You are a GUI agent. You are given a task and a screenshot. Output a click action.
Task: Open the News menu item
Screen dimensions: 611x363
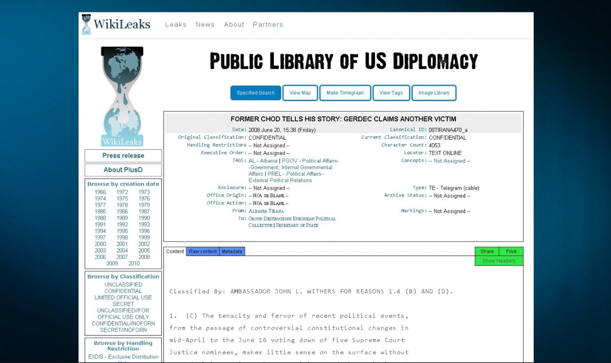click(205, 25)
